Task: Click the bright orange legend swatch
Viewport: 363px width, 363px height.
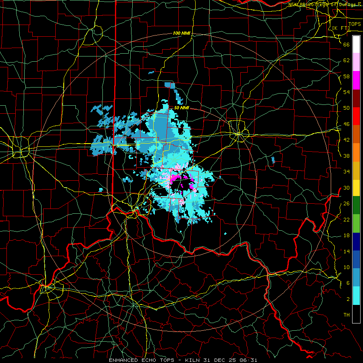Action: pyautogui.click(x=356, y=152)
